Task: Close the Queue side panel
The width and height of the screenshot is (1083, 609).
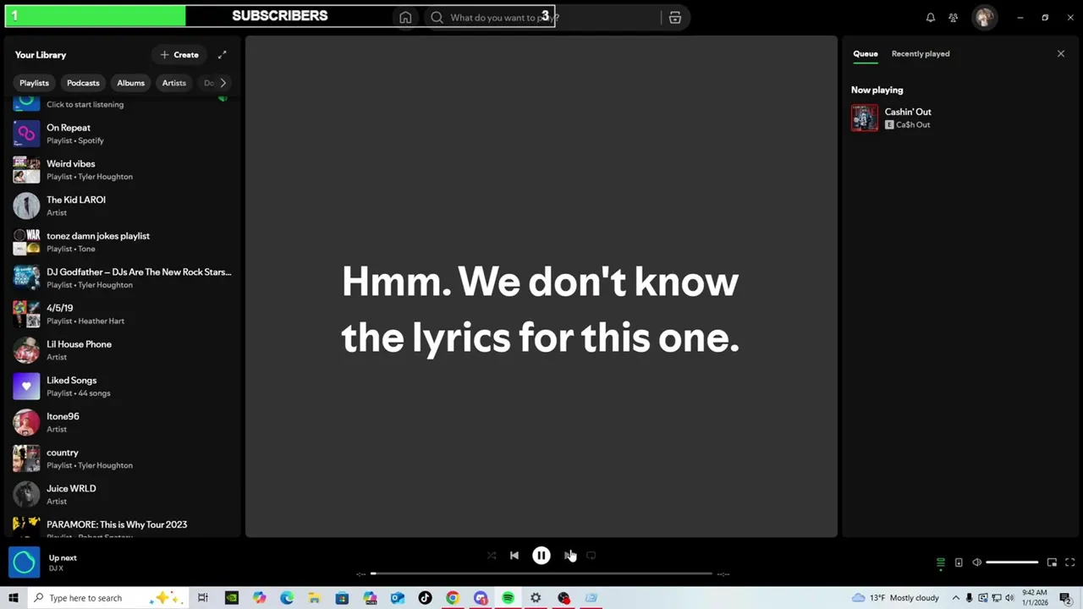Action: [1061, 54]
